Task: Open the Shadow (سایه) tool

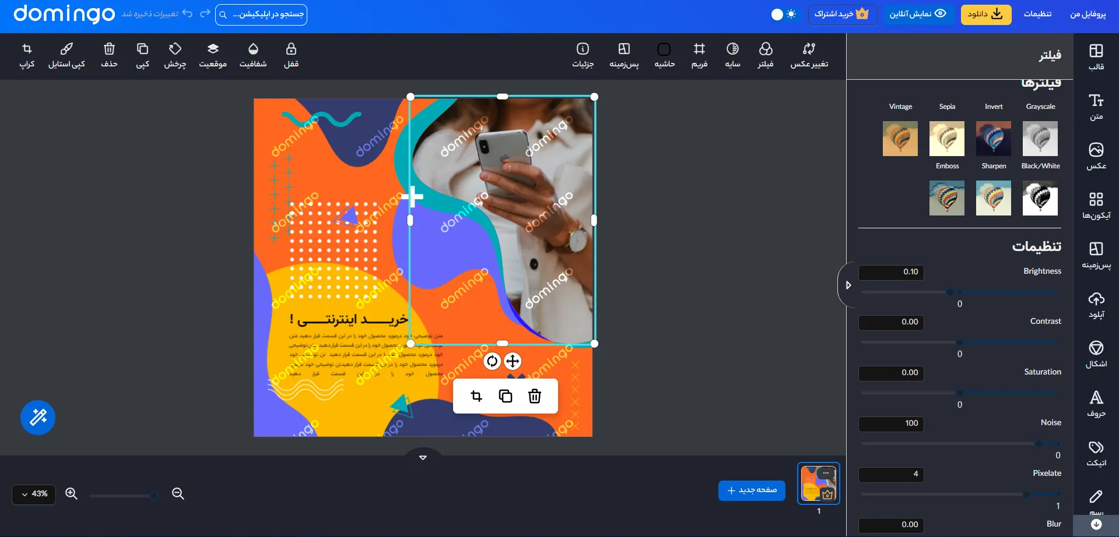Action: [x=732, y=56]
